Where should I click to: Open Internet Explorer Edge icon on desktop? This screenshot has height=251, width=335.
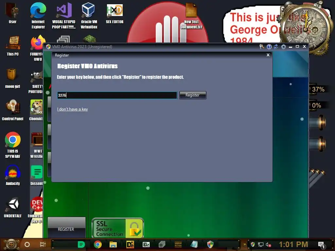(38, 15)
